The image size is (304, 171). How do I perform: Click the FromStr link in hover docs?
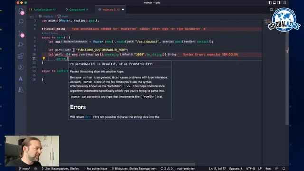coord(148,97)
